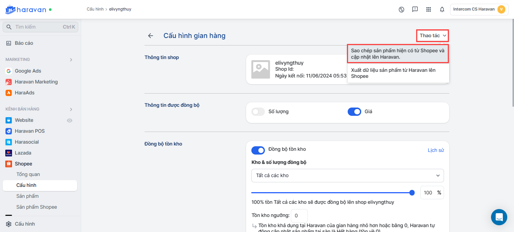Disable the Giá sync toggle
Screen dimensions: 514x232
354,112
